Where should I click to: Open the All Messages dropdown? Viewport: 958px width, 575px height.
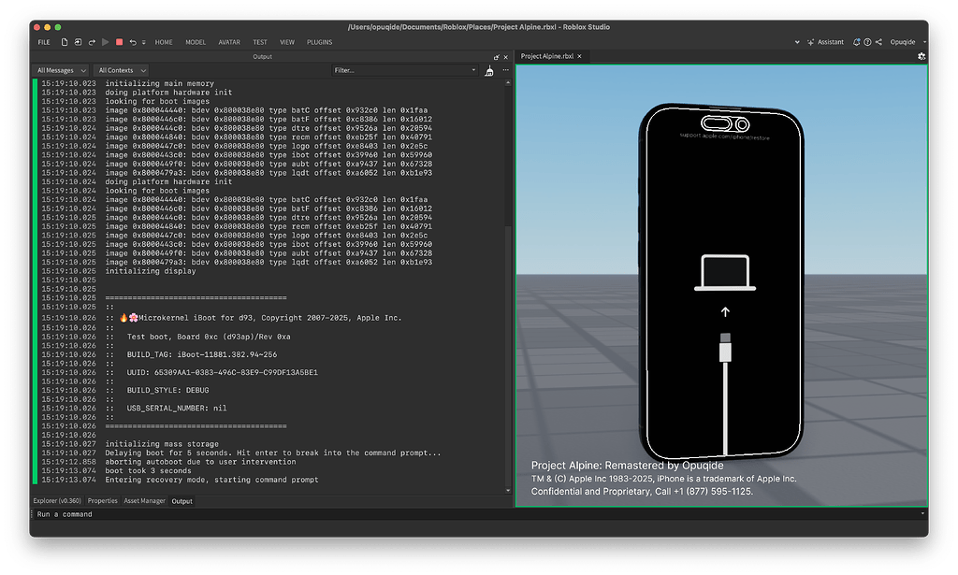pyautogui.click(x=60, y=69)
